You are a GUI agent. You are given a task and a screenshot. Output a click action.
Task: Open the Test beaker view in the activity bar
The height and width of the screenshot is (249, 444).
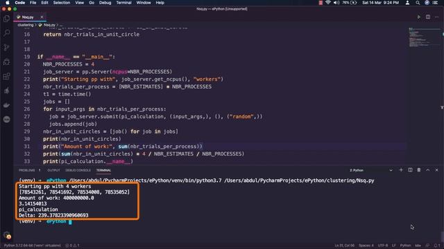(x=6, y=91)
